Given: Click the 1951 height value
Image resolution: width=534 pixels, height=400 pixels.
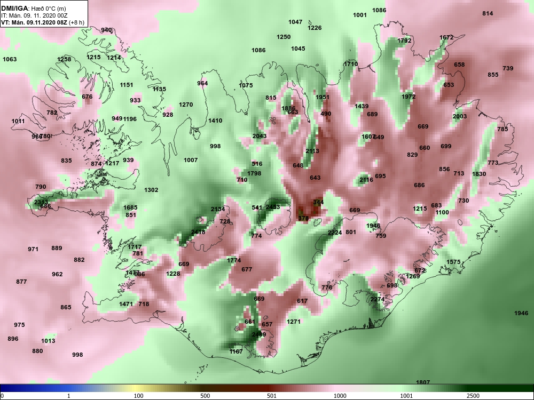Looking at the screenshot, I should click(x=323, y=97).
